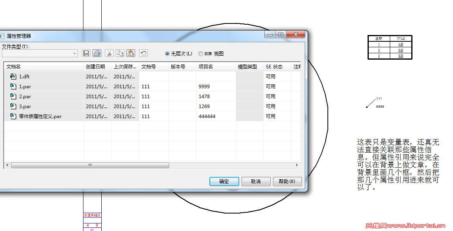This screenshot has height=231, width=453.
Task: Click the 属性管理器 title bar icon
Action: pos(2,36)
